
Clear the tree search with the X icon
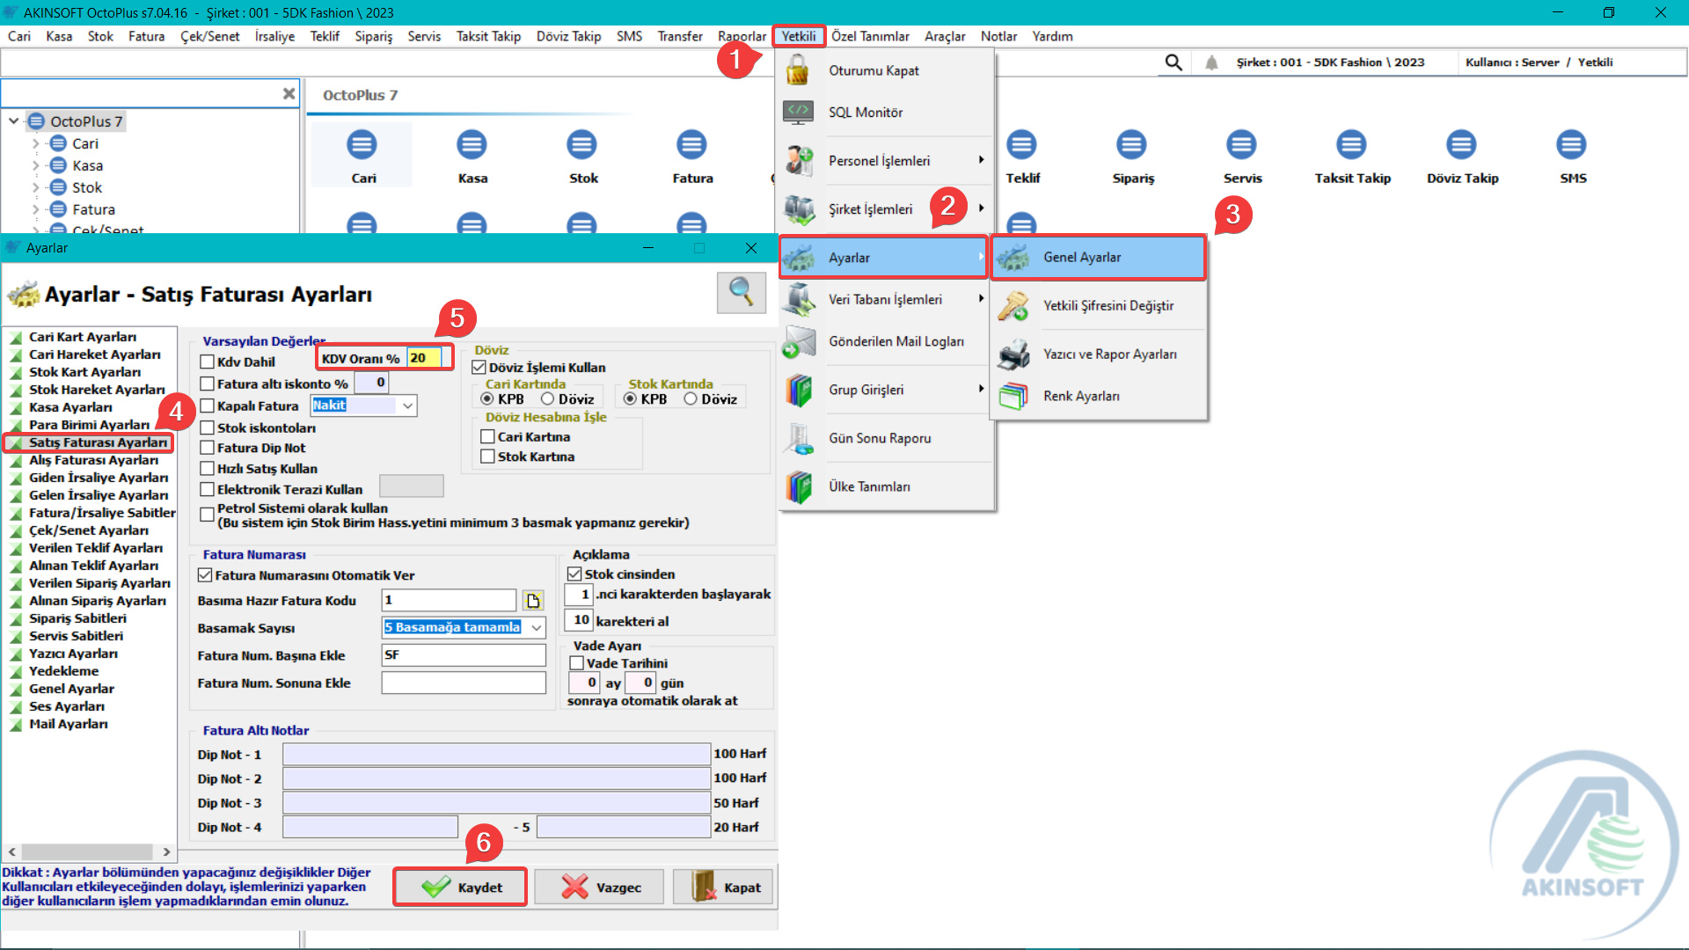289,93
